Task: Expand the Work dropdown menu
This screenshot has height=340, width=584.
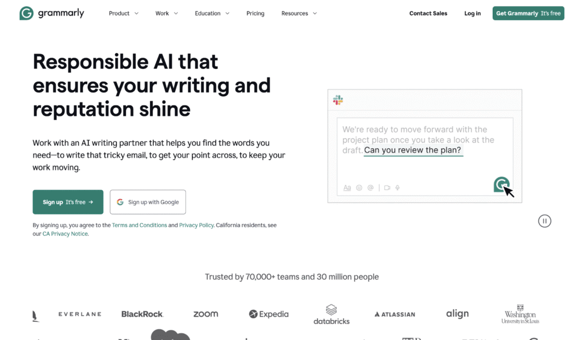Action: tap(167, 13)
